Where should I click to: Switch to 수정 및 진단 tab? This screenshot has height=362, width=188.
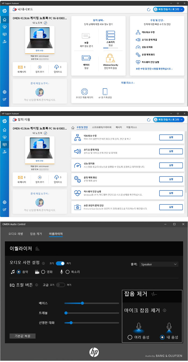coord(82,127)
